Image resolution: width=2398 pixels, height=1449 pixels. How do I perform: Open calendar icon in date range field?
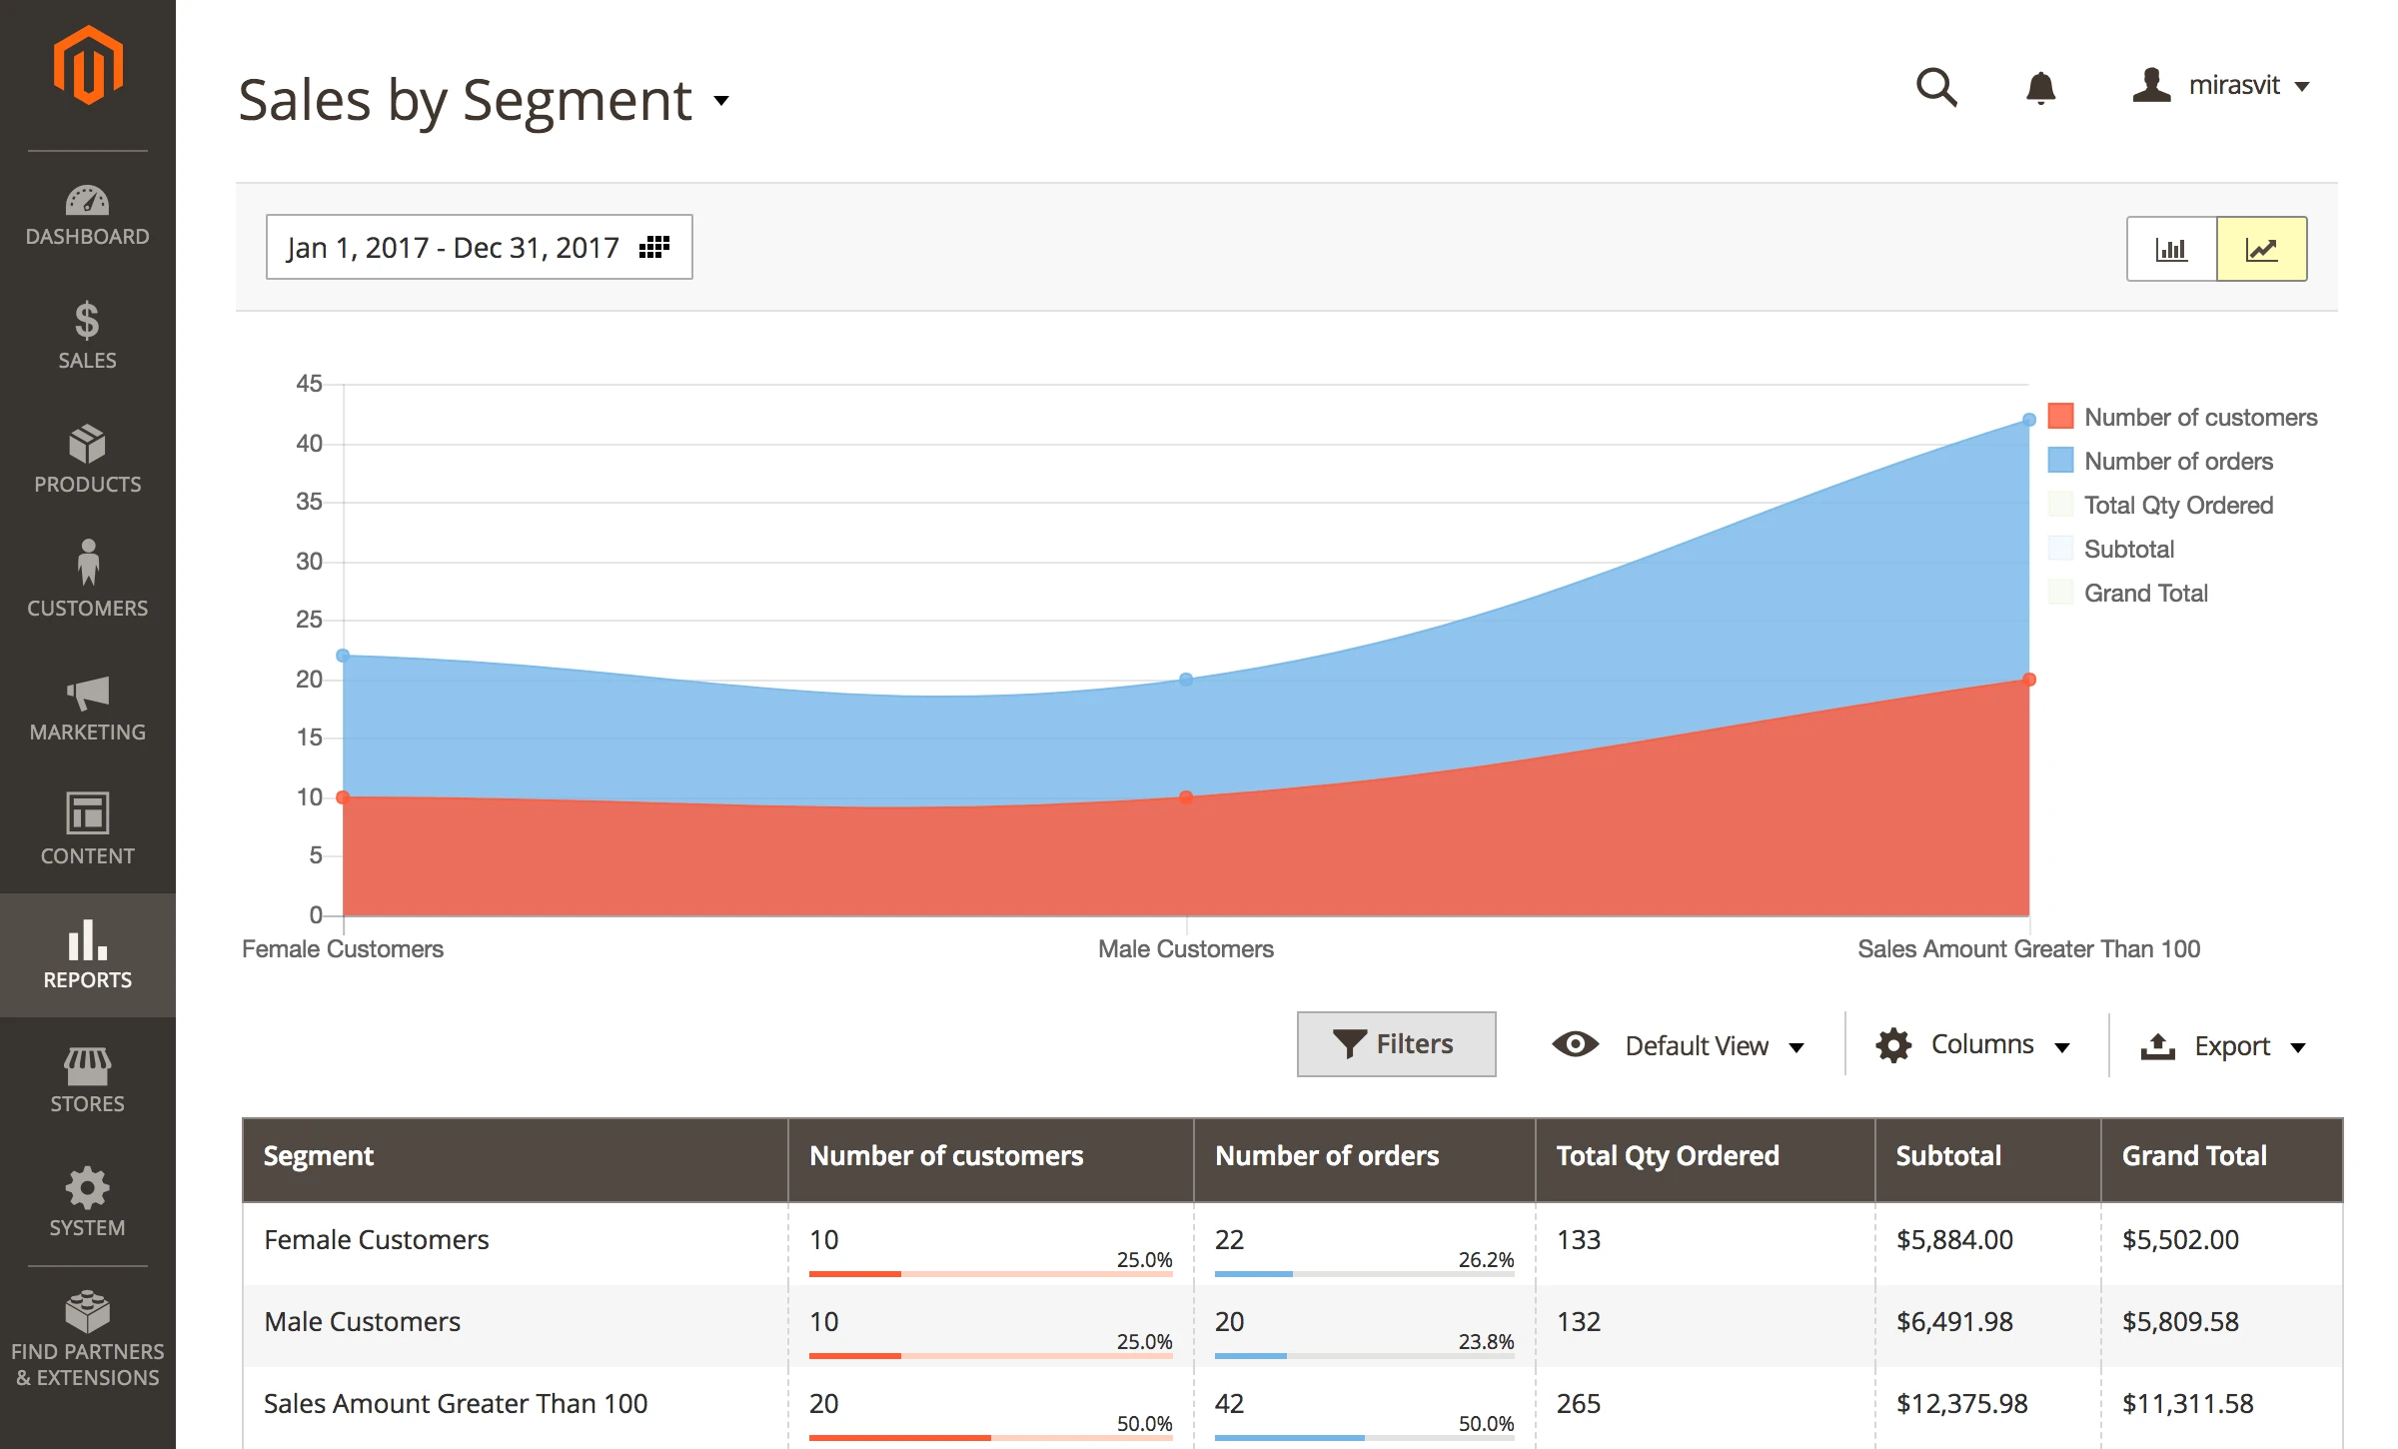coord(654,247)
